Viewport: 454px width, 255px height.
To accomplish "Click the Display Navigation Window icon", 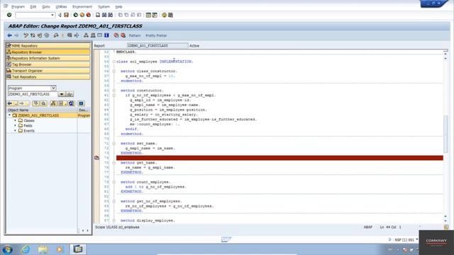I will 93,35.
